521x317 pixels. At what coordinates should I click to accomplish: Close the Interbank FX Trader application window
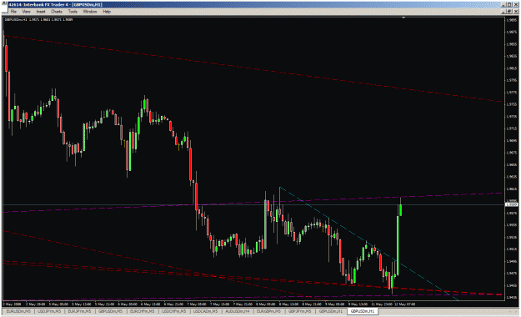click(x=516, y=5)
